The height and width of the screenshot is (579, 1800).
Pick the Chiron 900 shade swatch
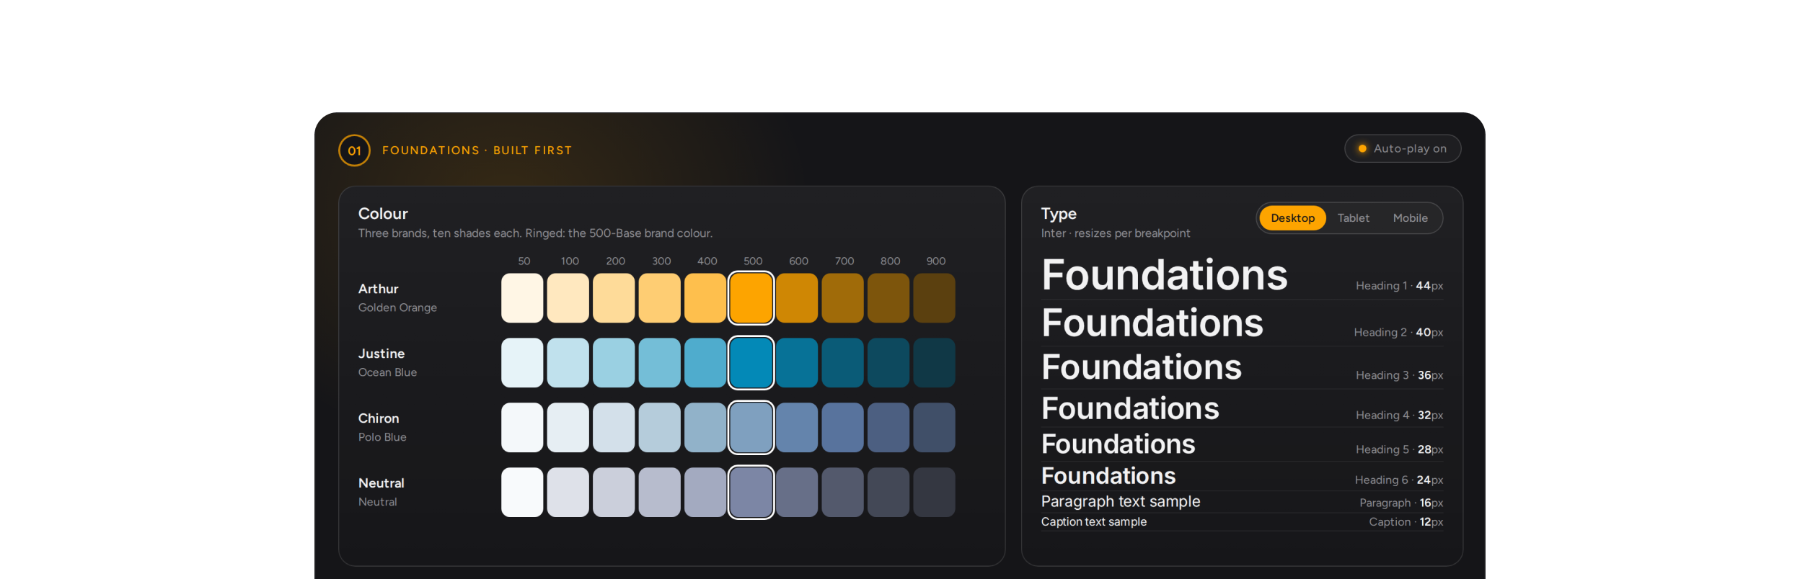pyautogui.click(x=934, y=428)
